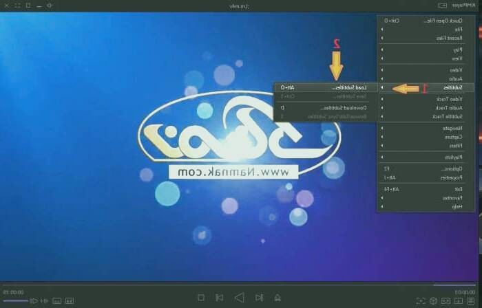The image size is (482, 308).
Task: Select the highlighted Subtitles menu item
Action: 426,88
